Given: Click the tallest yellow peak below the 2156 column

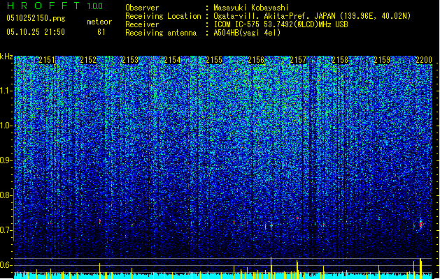Looking at the screenshot, I should point(271,268).
